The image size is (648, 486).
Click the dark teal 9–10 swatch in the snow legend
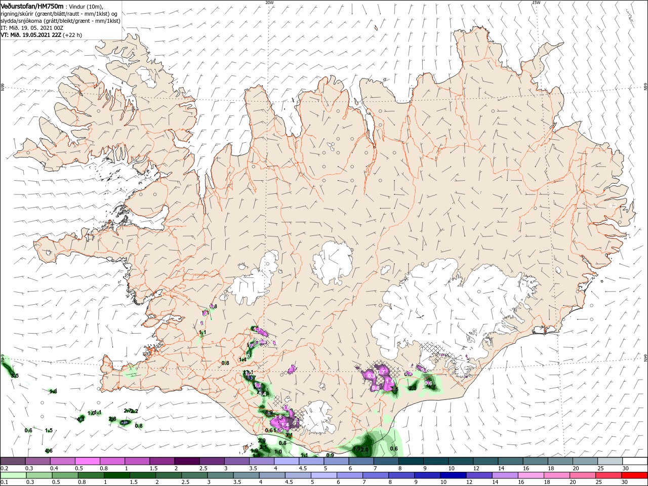[436, 461]
